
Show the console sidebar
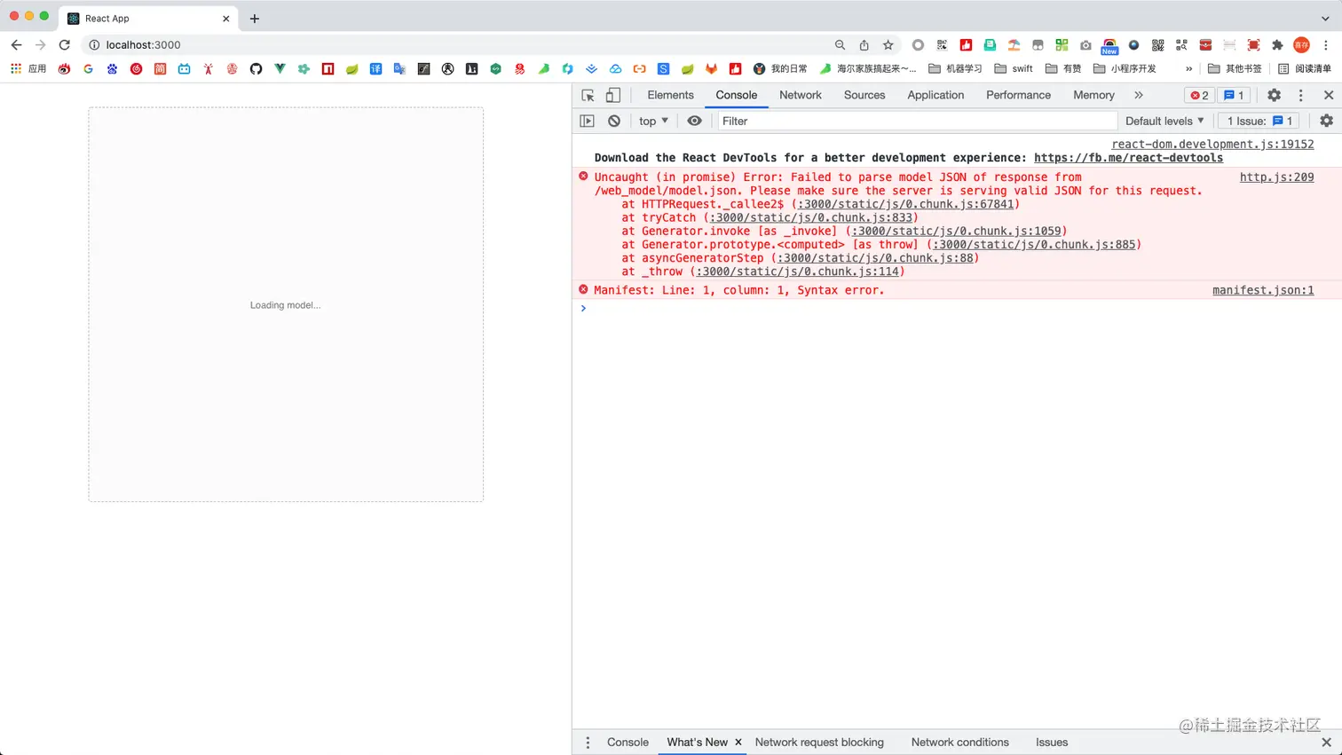pyautogui.click(x=587, y=121)
